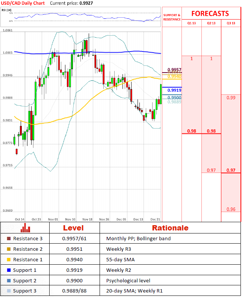The height and width of the screenshot is (297, 242).
Task: Click the 'Level' table column header
Action: (73, 228)
